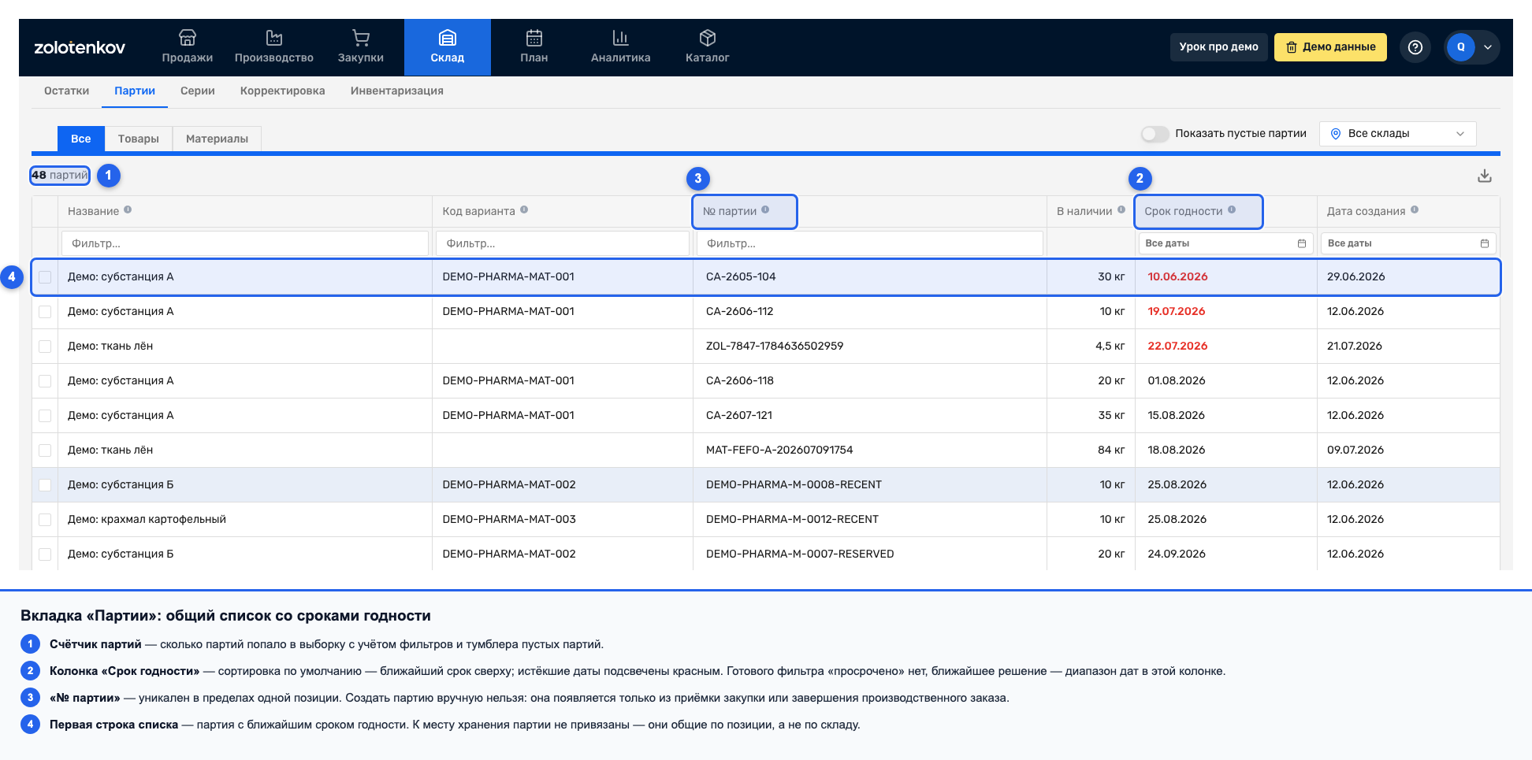Open the help question mark icon
This screenshot has width=1532, height=760.
pos(1415,47)
